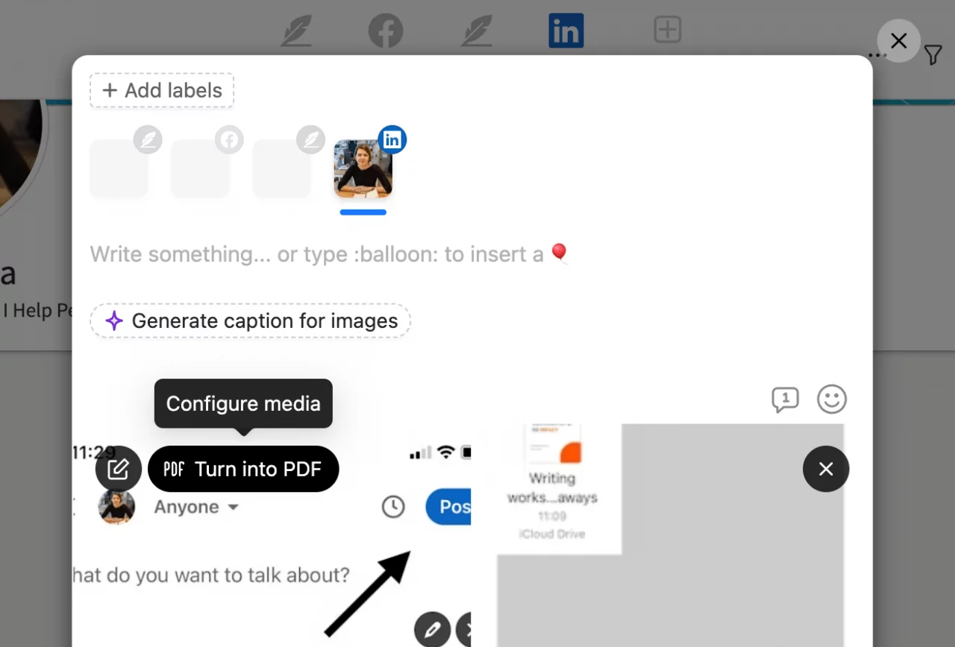Screen dimensions: 955x647
Task: Remove the attached screenshot with X button
Action: point(826,469)
